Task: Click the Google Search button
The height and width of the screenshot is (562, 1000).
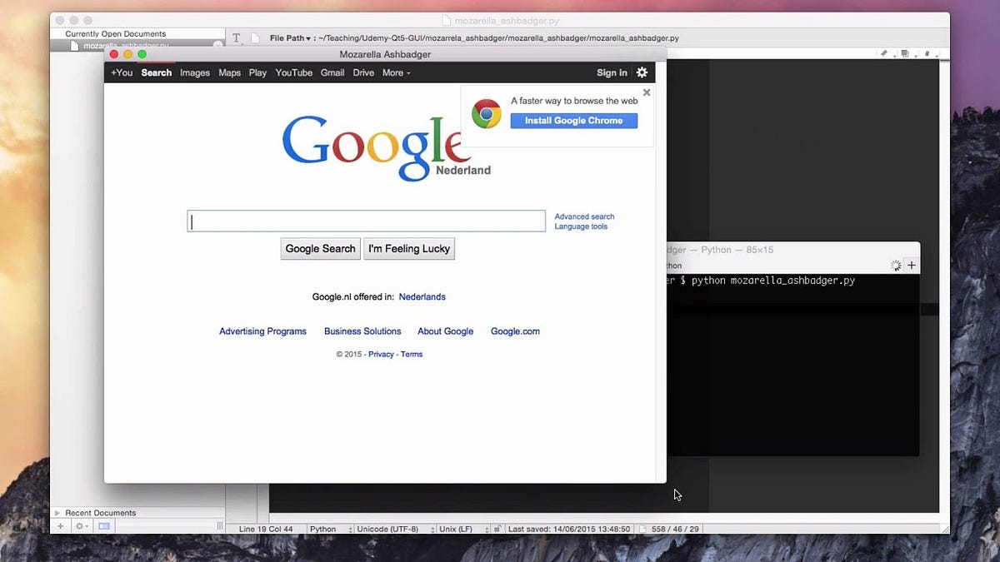Action: coord(320,248)
